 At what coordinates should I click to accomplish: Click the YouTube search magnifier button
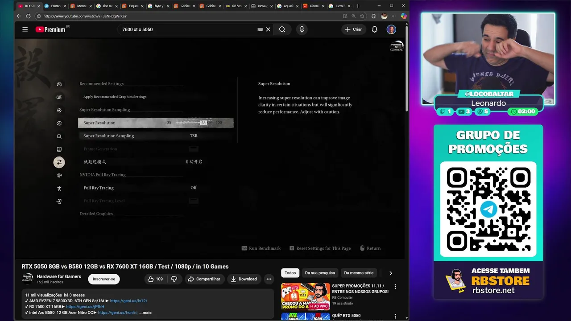coord(282,29)
